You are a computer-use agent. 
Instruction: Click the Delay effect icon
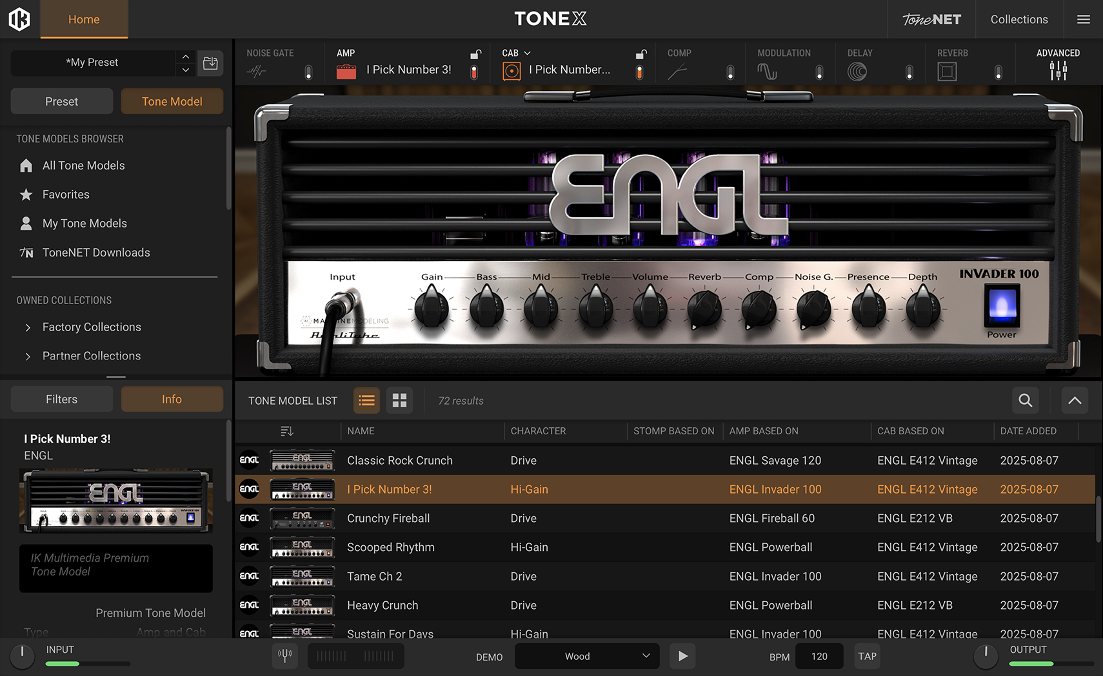click(x=857, y=72)
